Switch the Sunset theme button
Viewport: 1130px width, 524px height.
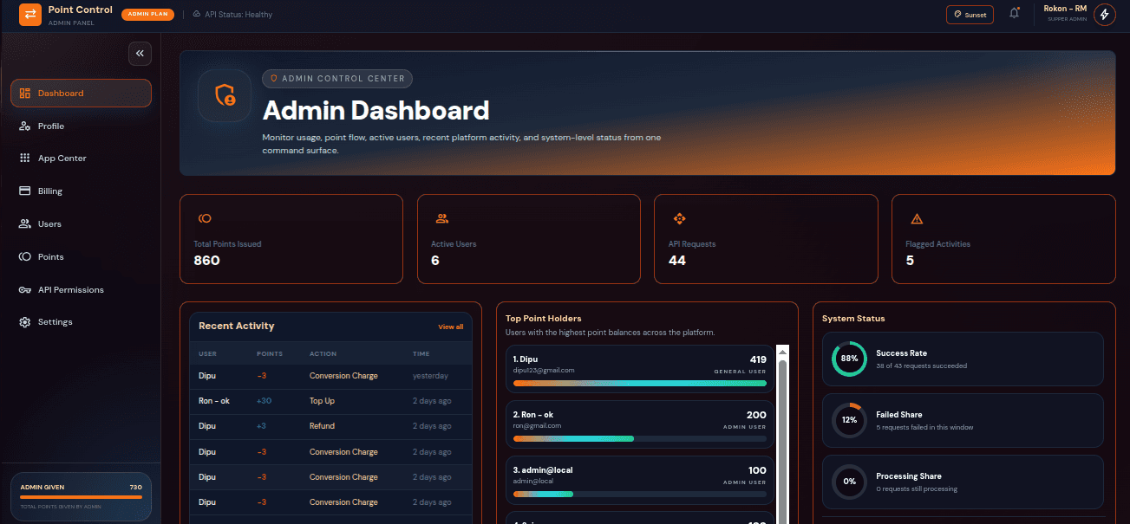(x=970, y=15)
